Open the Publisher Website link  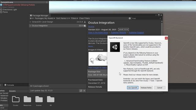pos(119,33)
